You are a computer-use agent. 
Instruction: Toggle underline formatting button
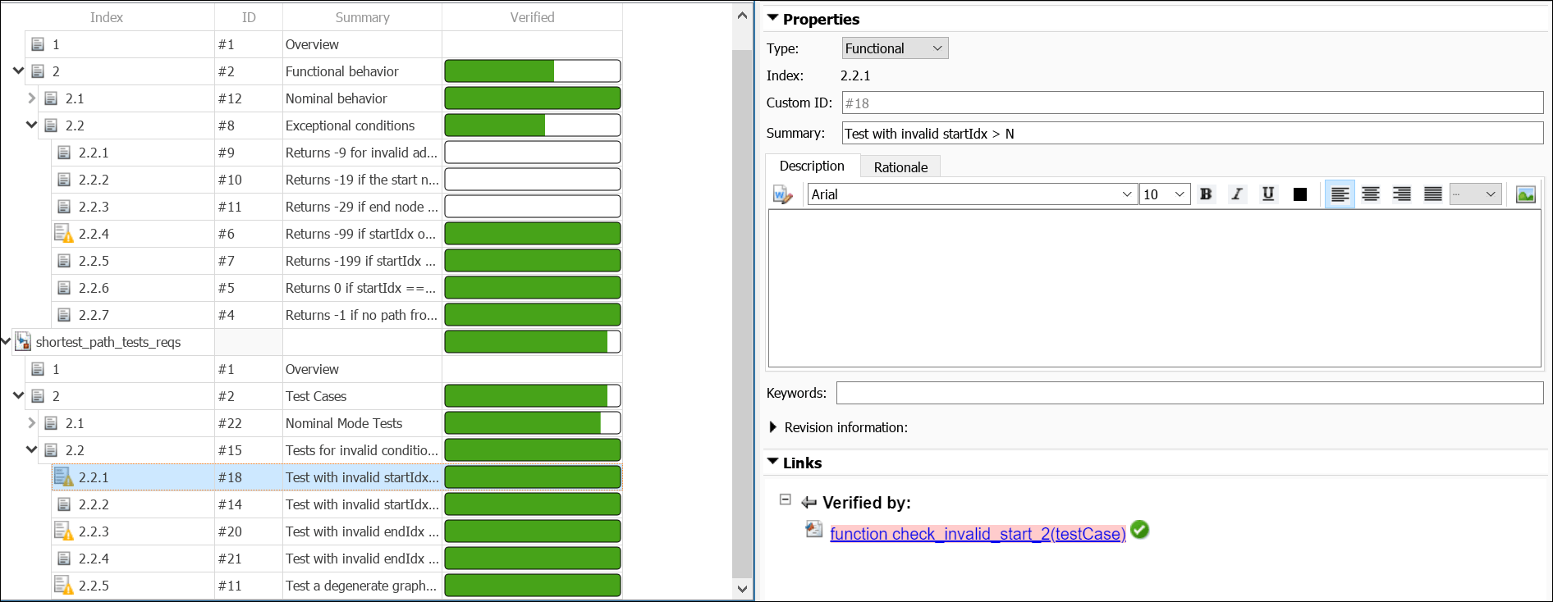[x=1268, y=194]
